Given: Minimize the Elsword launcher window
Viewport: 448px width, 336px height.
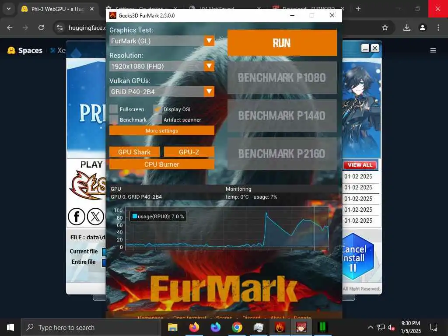Looking at the screenshot, I should click(365, 48).
